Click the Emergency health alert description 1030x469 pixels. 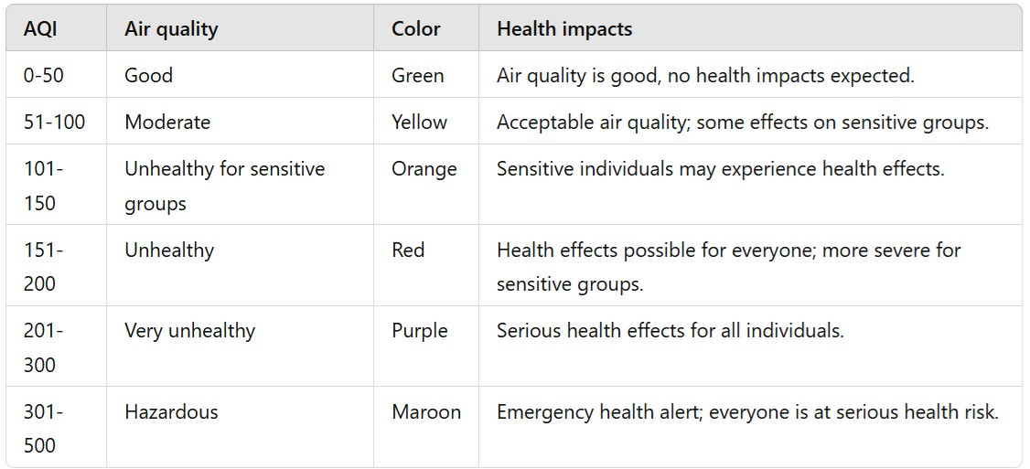pyautogui.click(x=747, y=411)
